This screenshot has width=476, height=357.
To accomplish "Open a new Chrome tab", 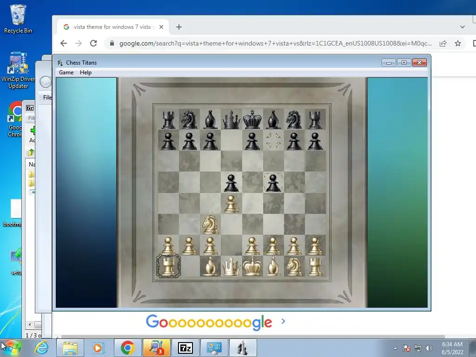I will [179, 27].
